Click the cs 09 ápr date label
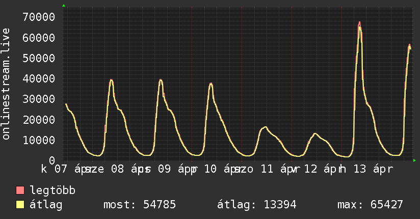 168,169
